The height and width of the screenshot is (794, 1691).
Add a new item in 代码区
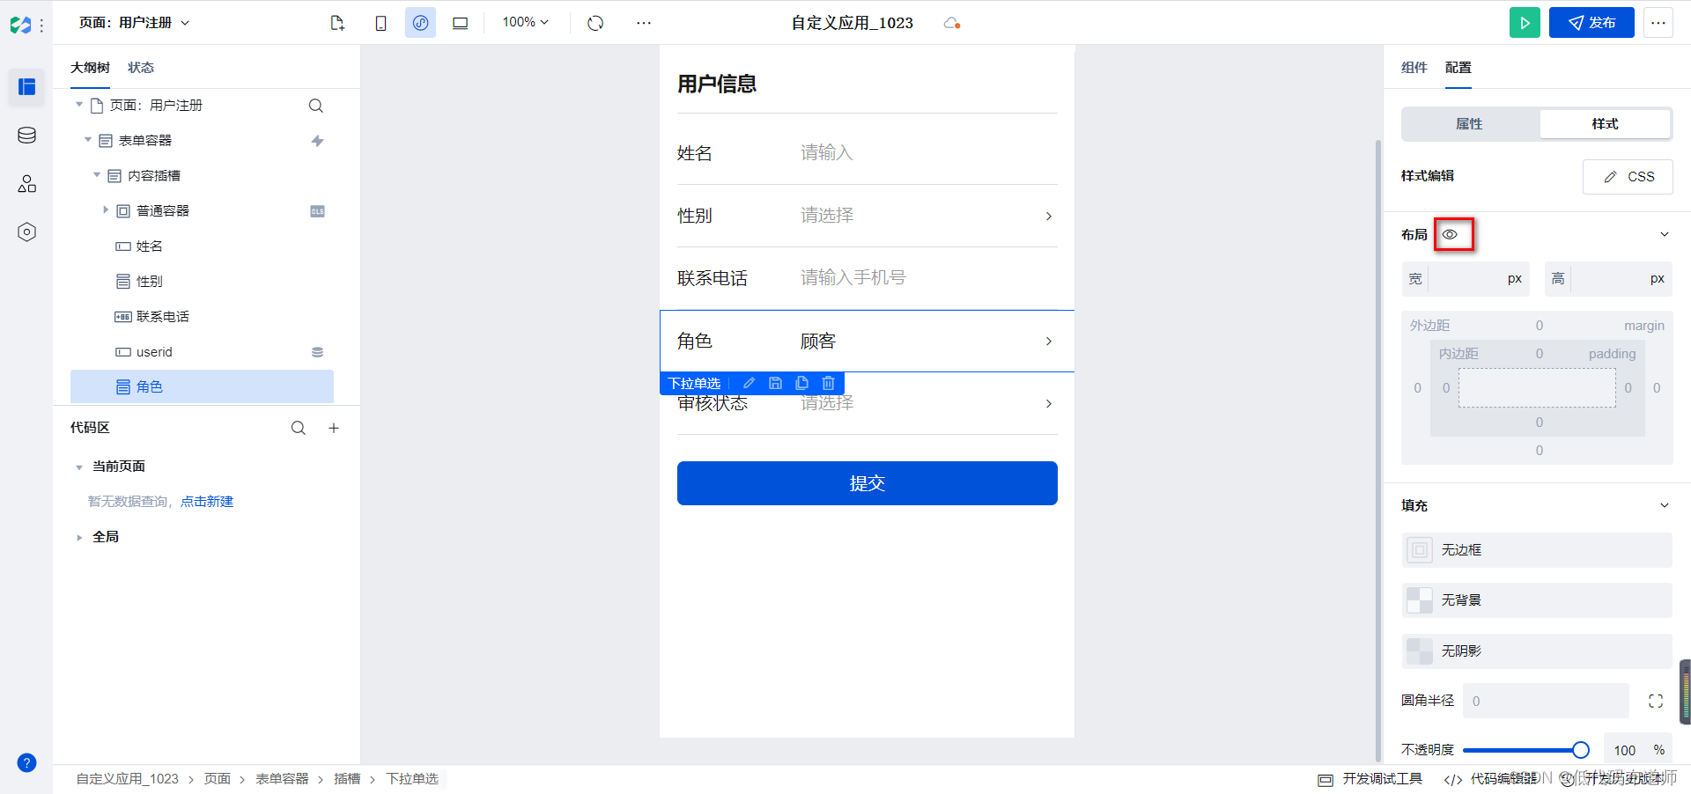(334, 428)
